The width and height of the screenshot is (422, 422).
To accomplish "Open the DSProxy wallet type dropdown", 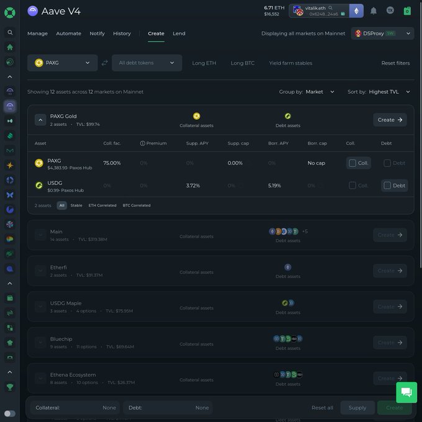I will 382,34.
